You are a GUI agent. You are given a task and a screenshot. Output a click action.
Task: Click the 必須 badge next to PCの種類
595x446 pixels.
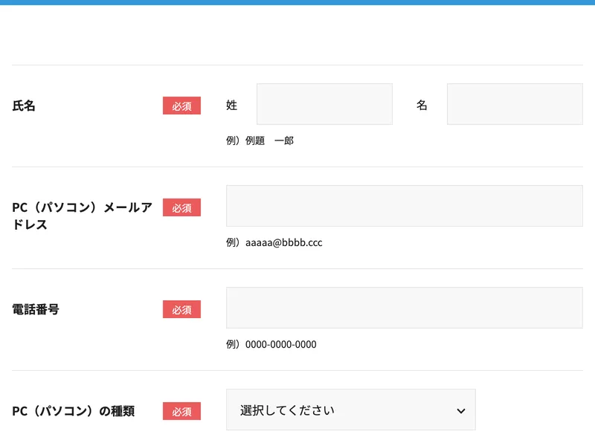coord(181,411)
